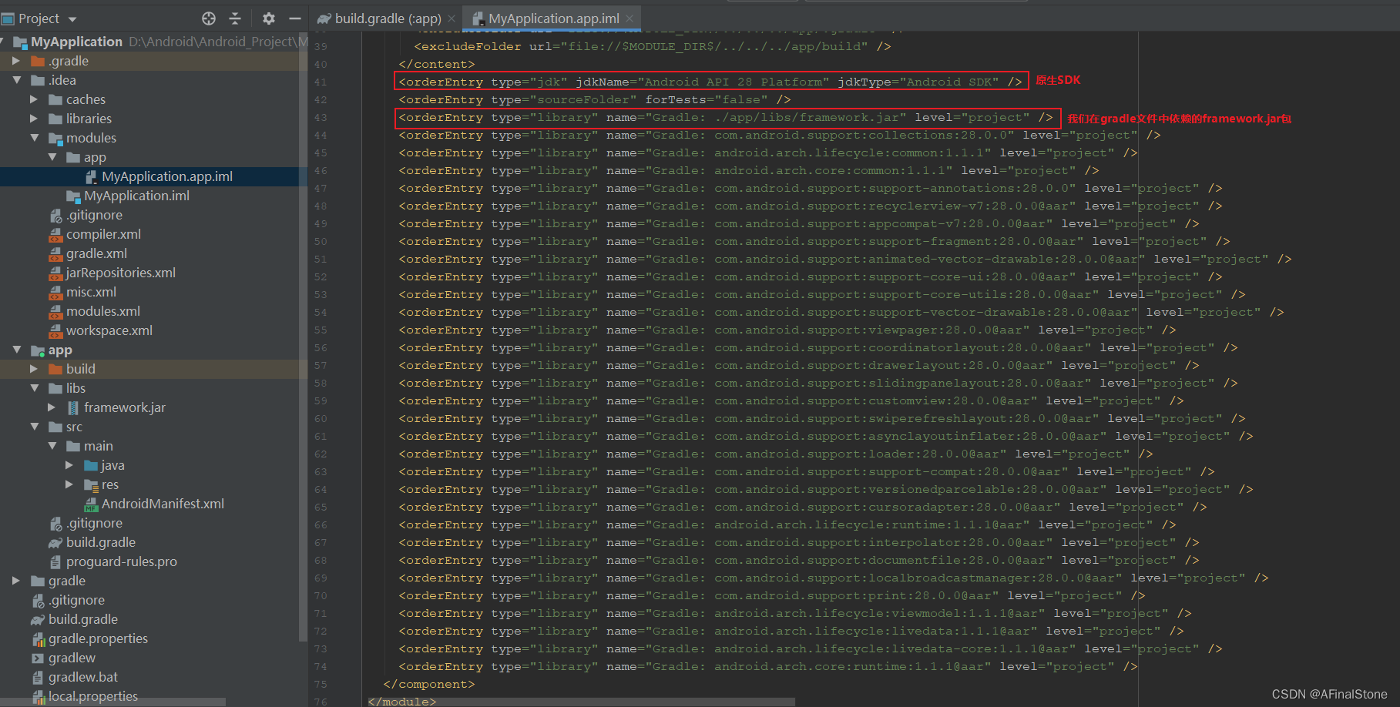Expand the build folder
This screenshot has width=1400, height=707.
pos(34,369)
